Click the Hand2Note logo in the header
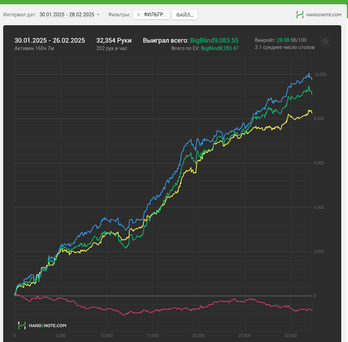Image resolution: width=348 pixels, height=342 pixels. pos(319,14)
